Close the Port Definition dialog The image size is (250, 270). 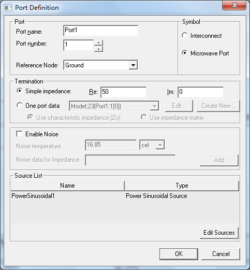234,6
